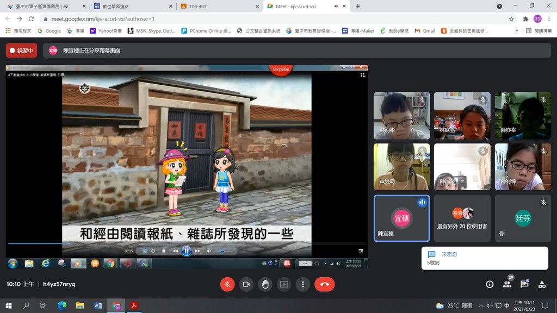
Task: Open Word from the taskbar
Action: (x=98, y=305)
